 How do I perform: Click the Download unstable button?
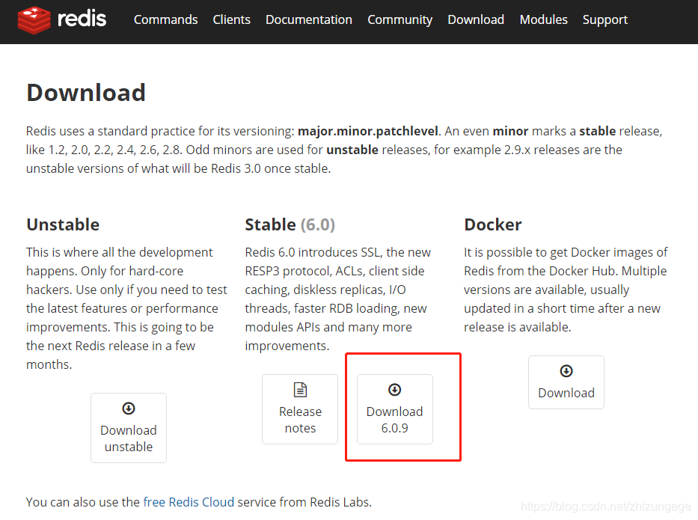(129, 428)
